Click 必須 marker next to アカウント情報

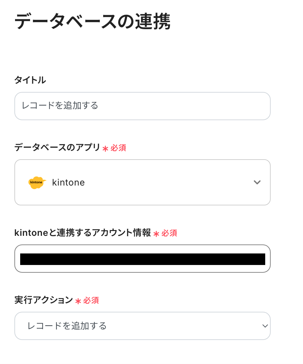coord(169,233)
